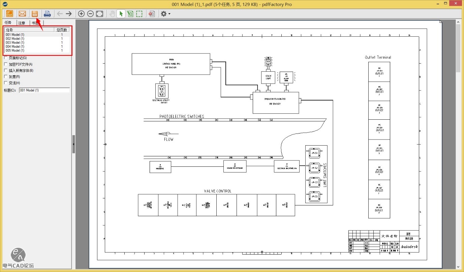
Task: Sort list by the 总页数 column header
Action: pos(62,30)
